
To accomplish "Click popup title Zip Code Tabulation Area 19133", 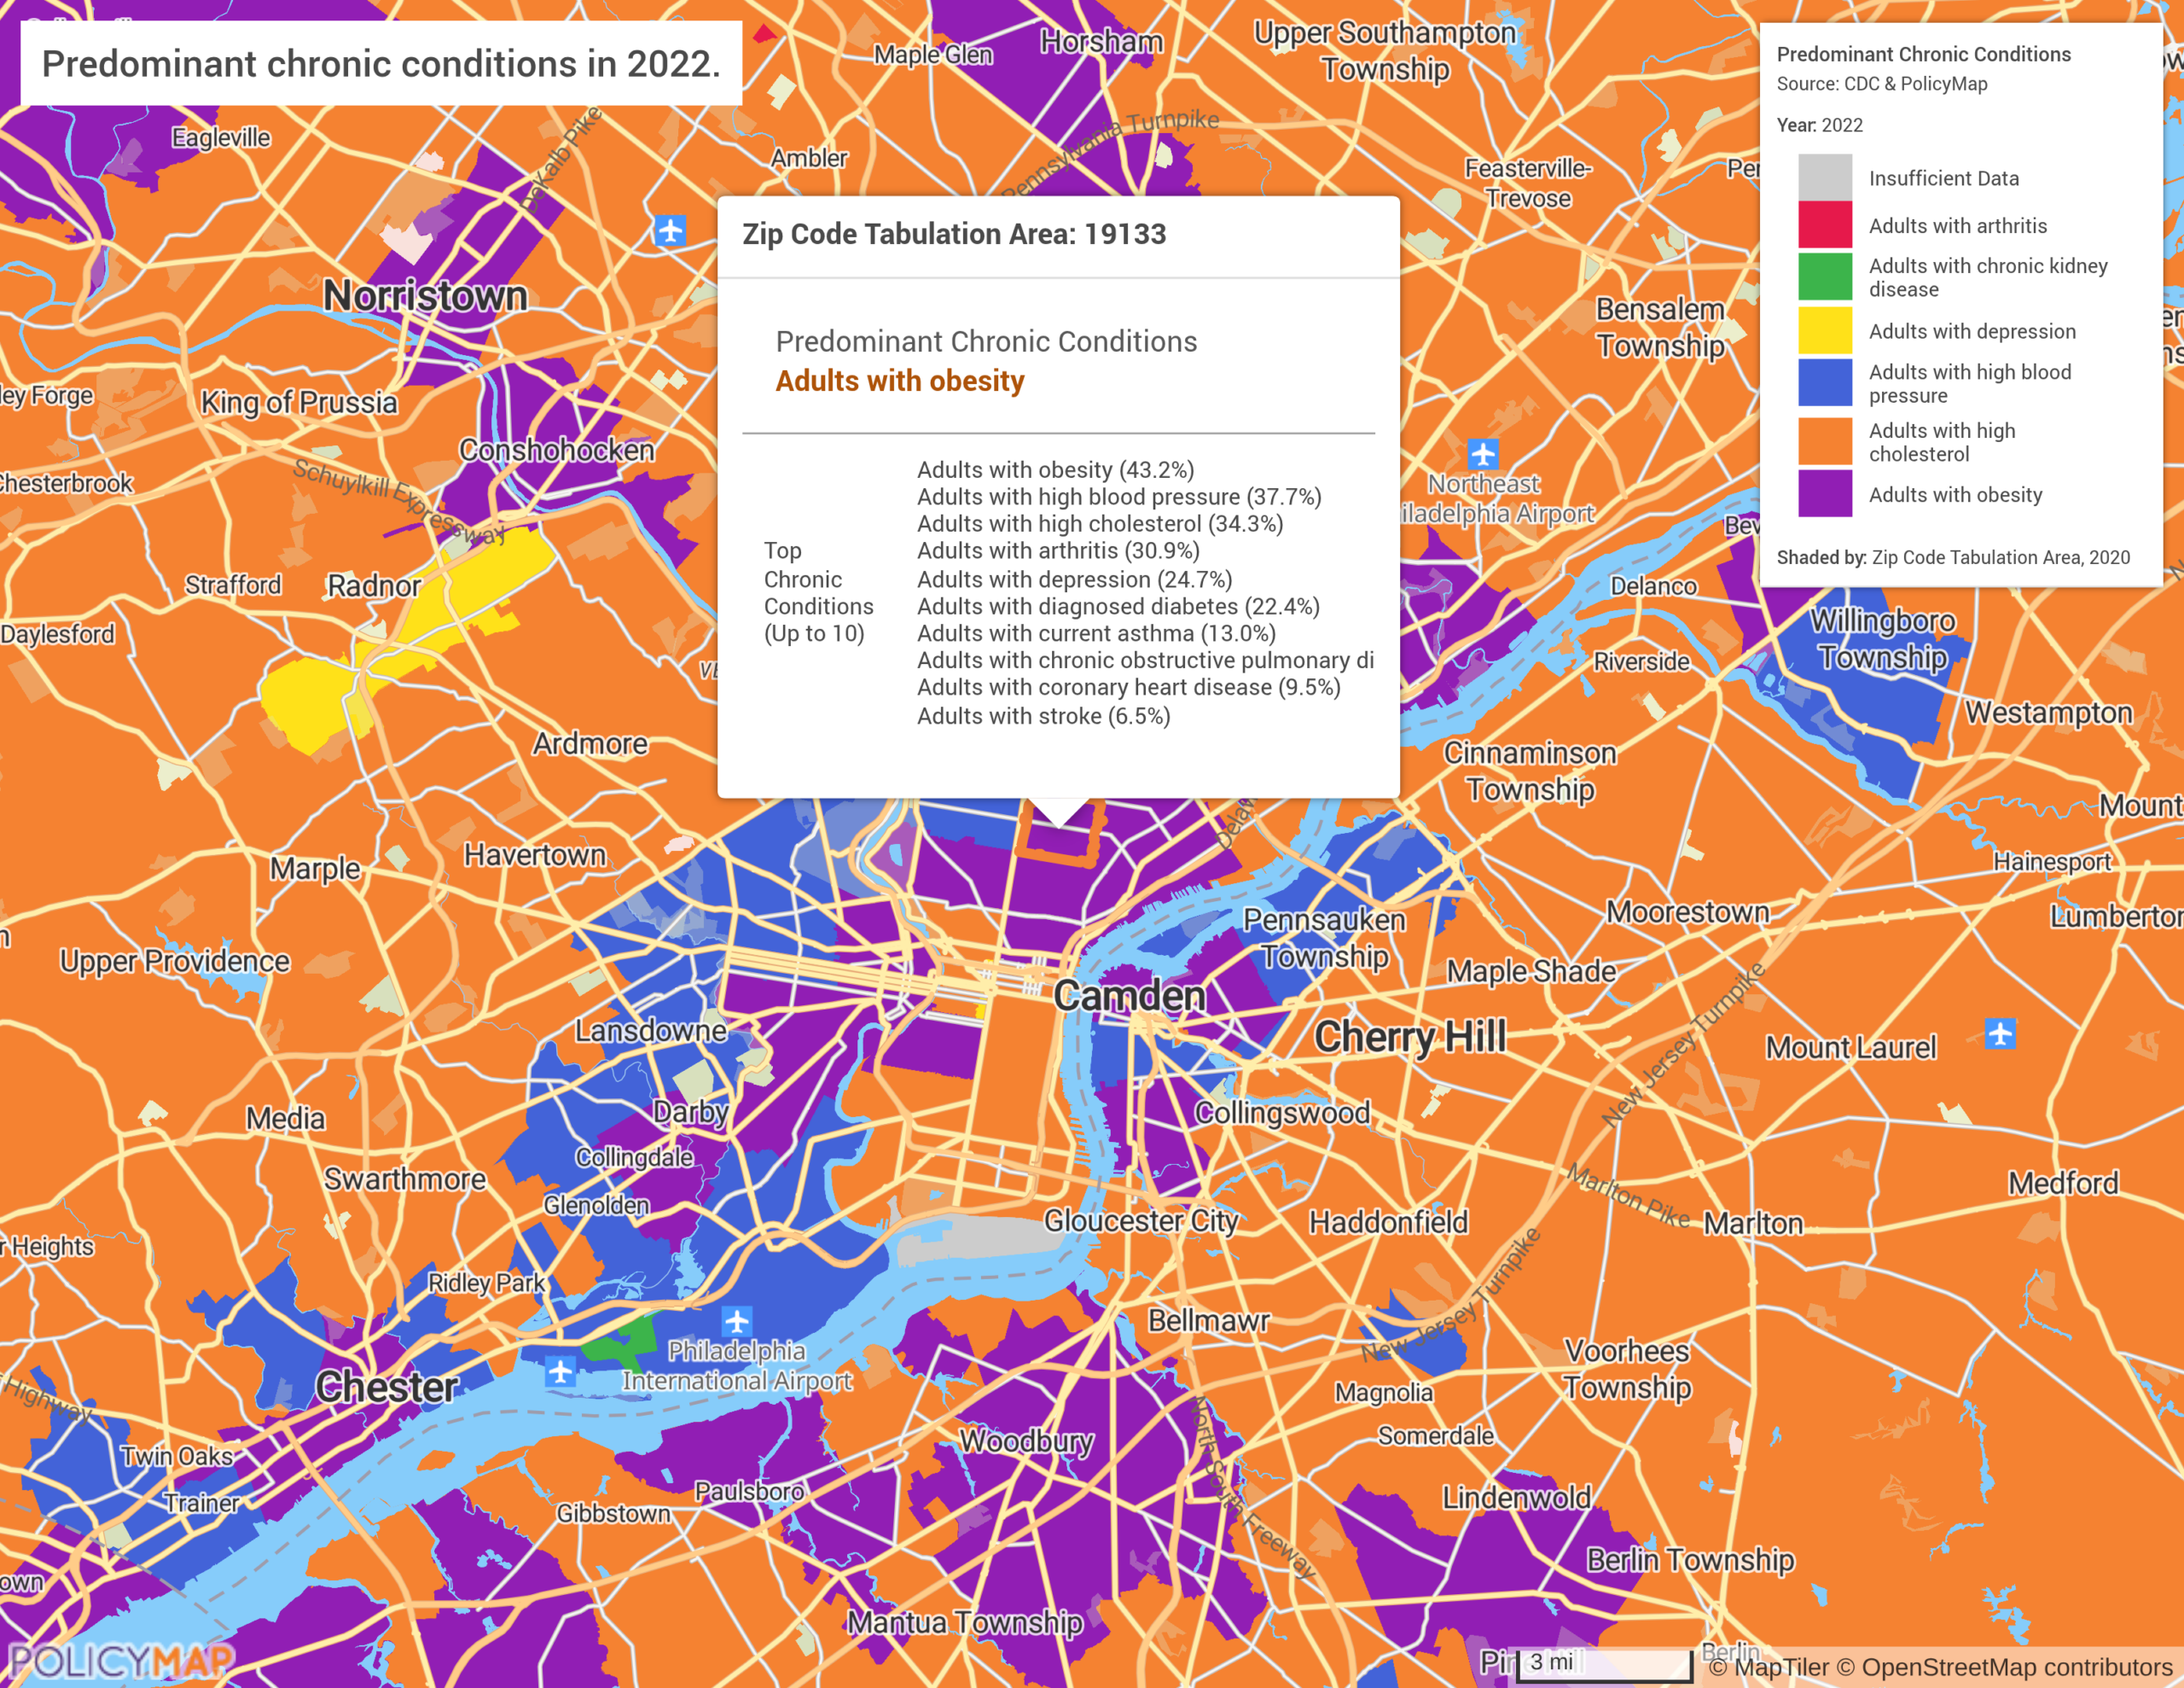I will pyautogui.click(x=953, y=234).
